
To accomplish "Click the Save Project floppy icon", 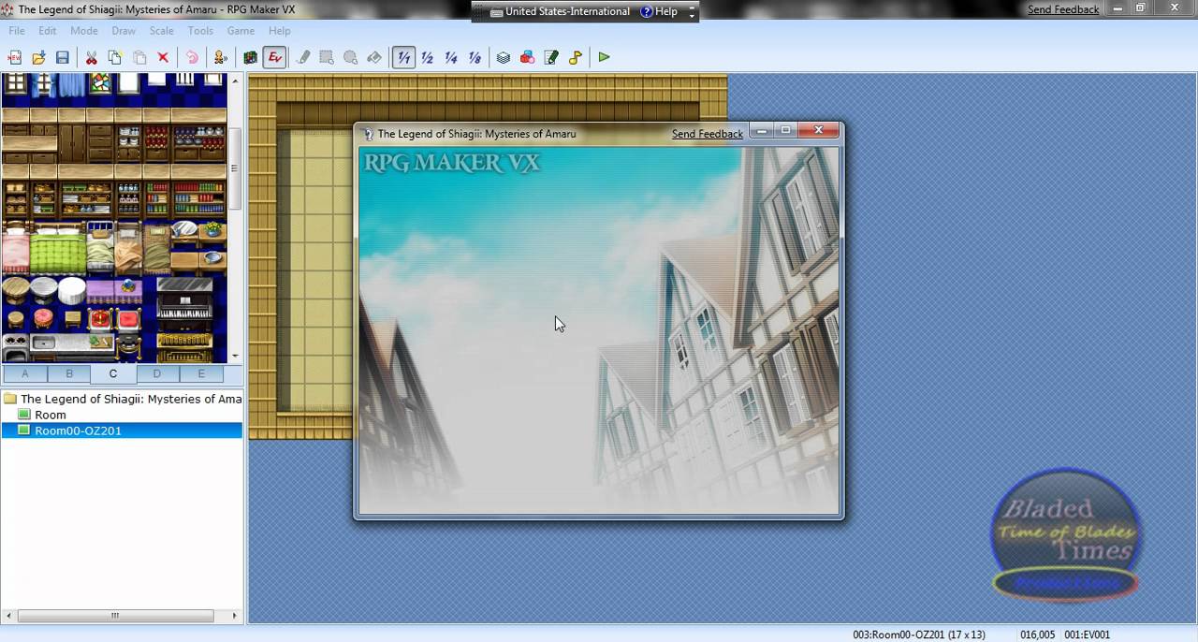I will coord(62,57).
